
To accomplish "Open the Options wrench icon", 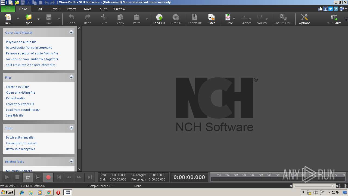I will pyautogui.click(x=304, y=19).
